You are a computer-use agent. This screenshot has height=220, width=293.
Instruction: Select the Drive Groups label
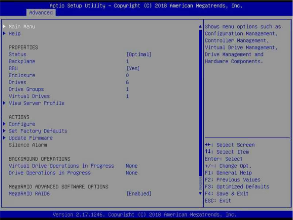tap(26, 89)
